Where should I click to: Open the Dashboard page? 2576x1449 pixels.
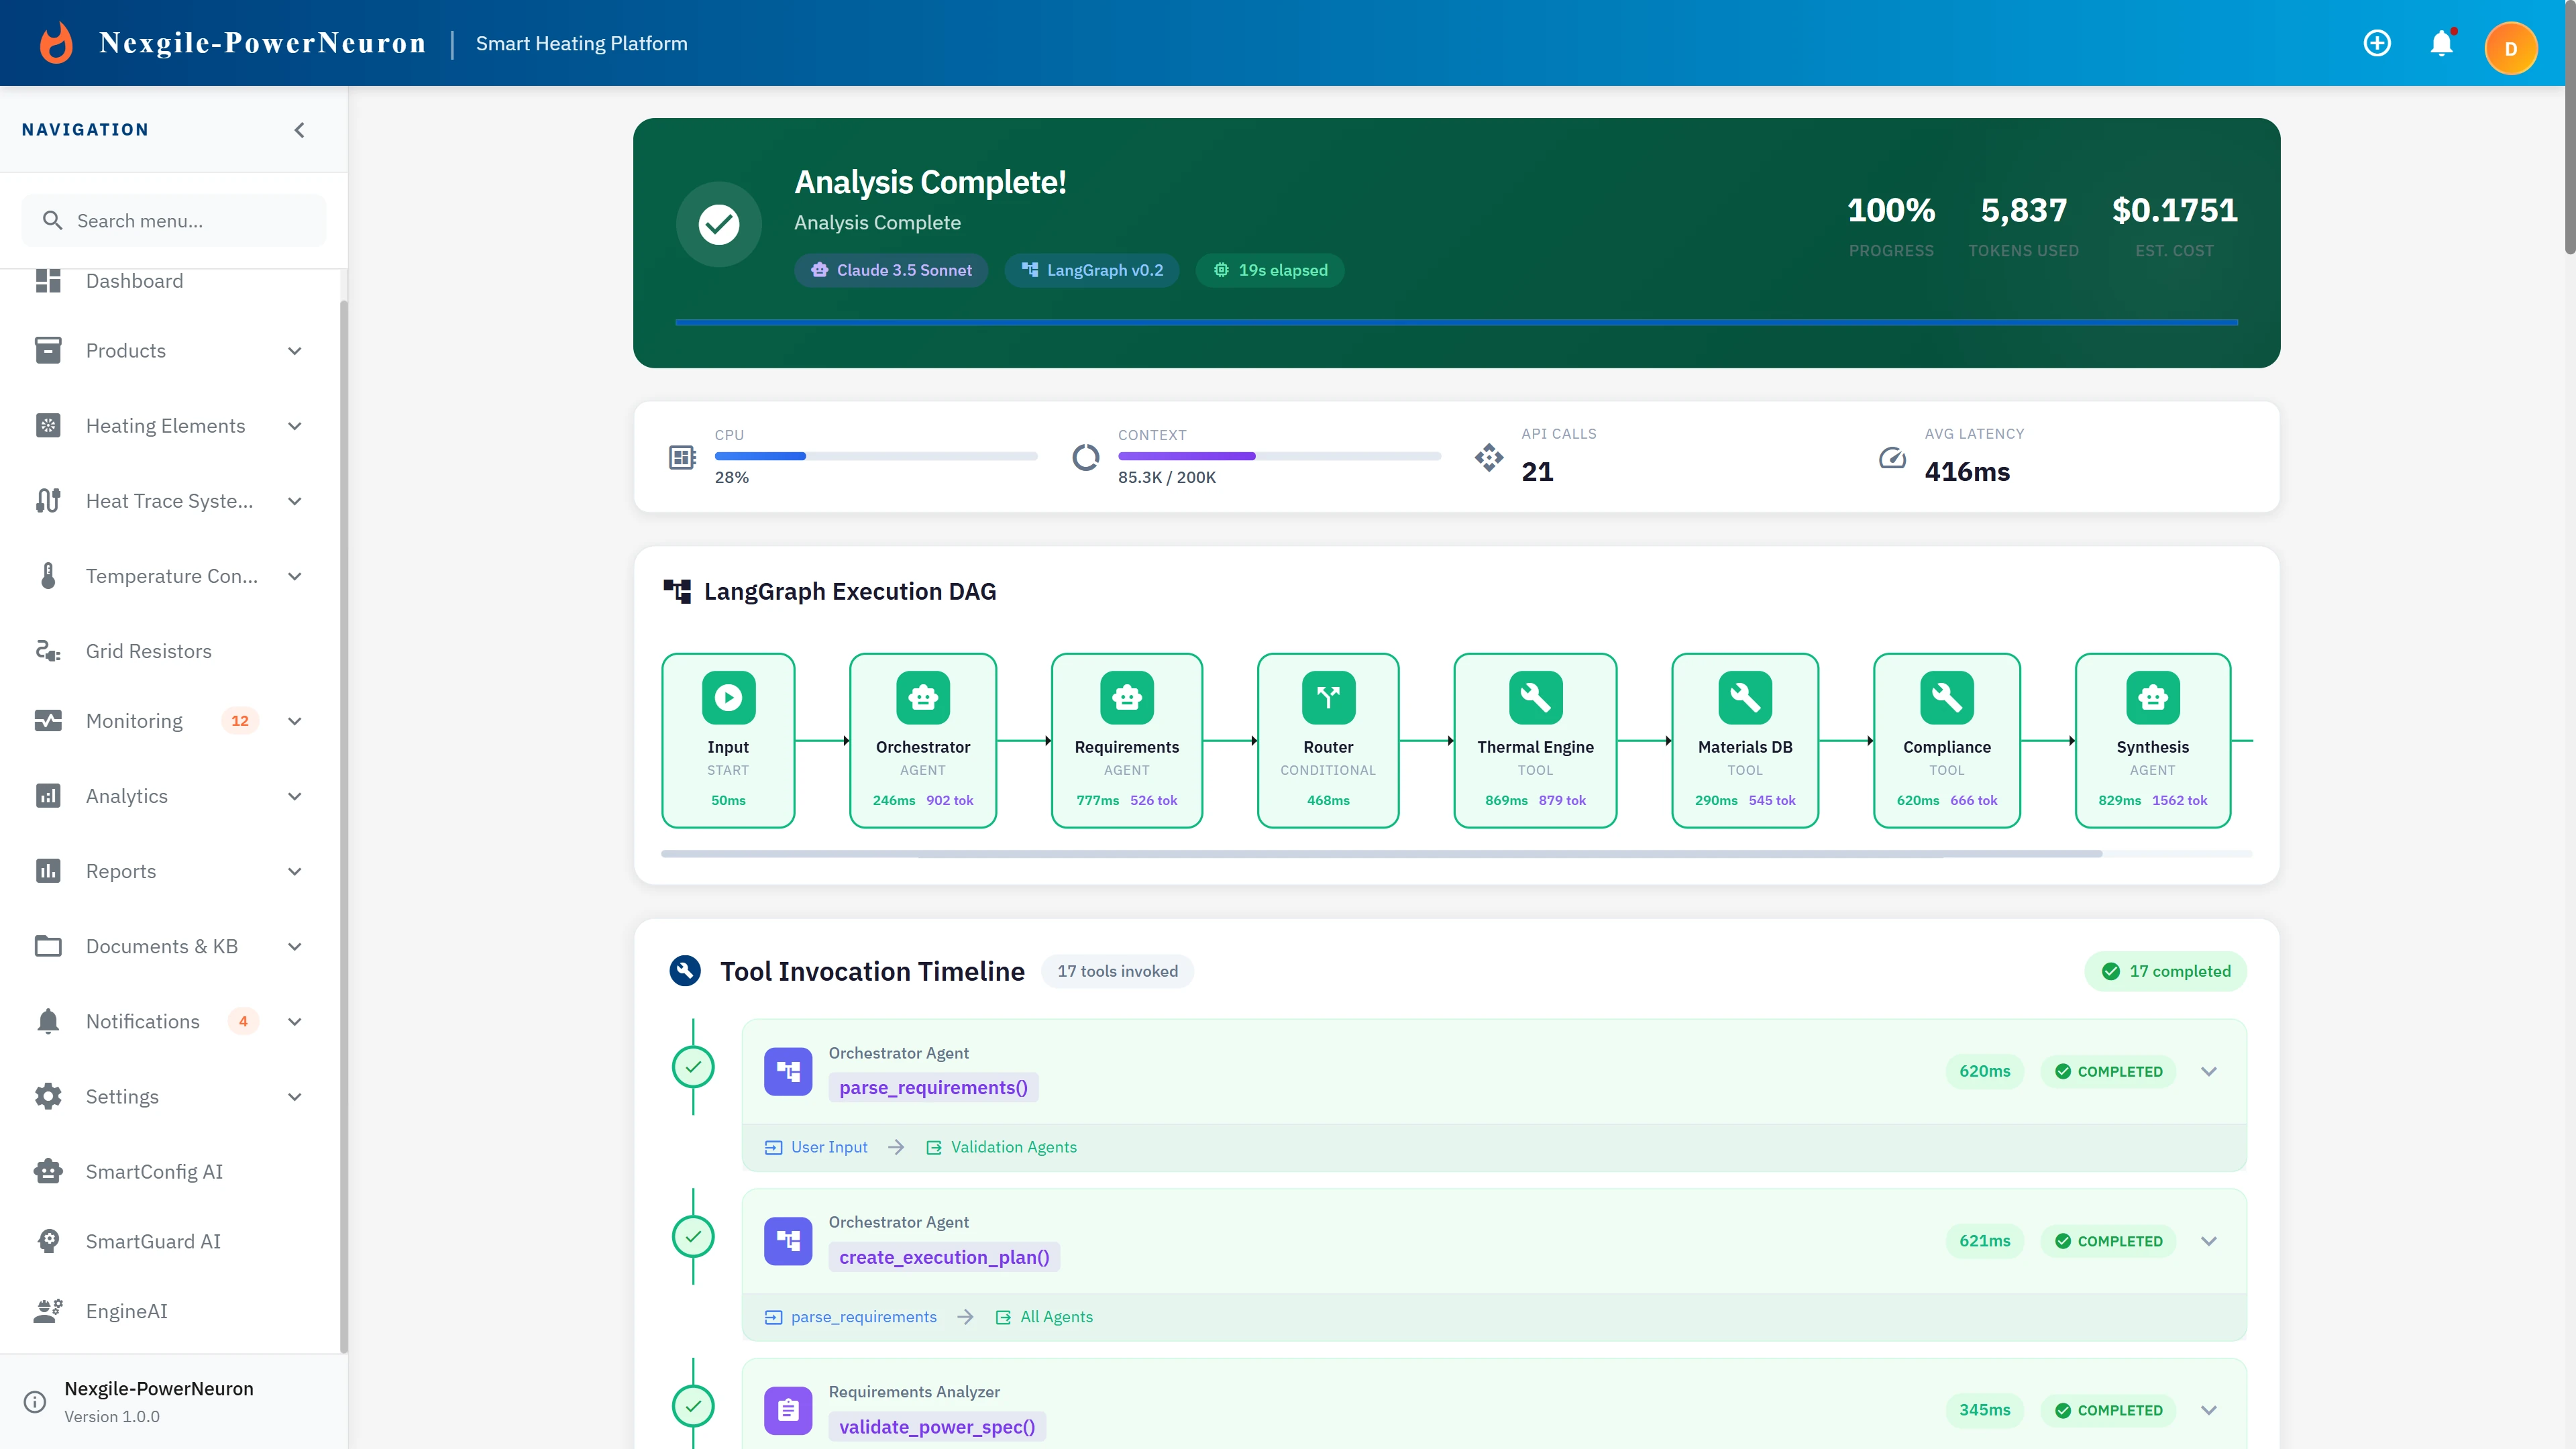click(135, 281)
